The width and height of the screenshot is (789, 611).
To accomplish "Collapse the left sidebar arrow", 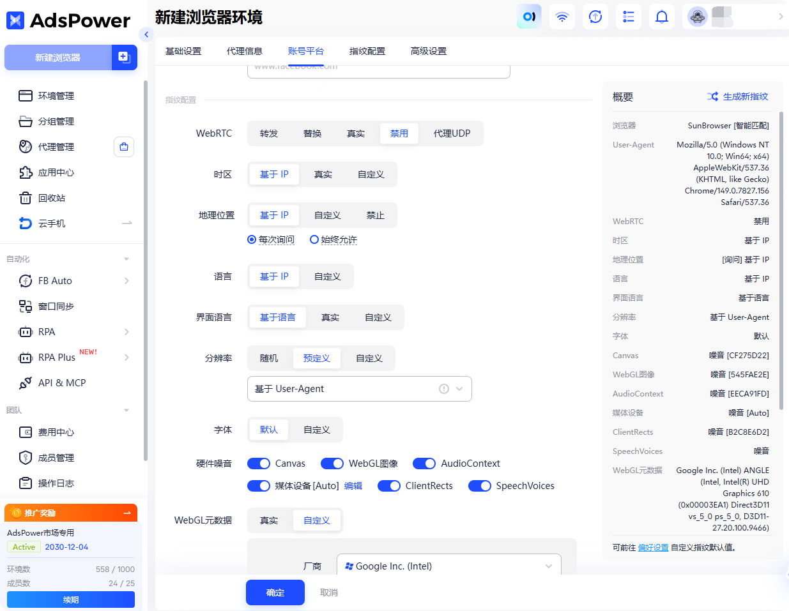I will point(146,34).
